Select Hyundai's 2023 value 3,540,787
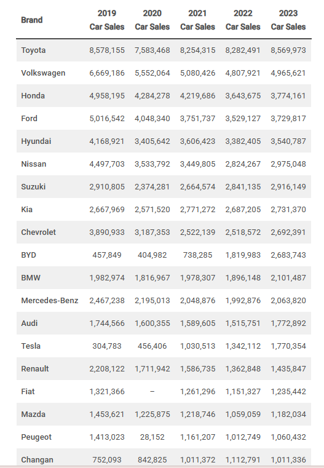Viewport: 324px width, 468px height. coord(288,141)
